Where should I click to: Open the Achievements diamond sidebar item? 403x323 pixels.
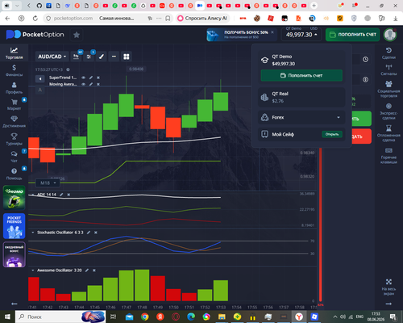(14, 122)
